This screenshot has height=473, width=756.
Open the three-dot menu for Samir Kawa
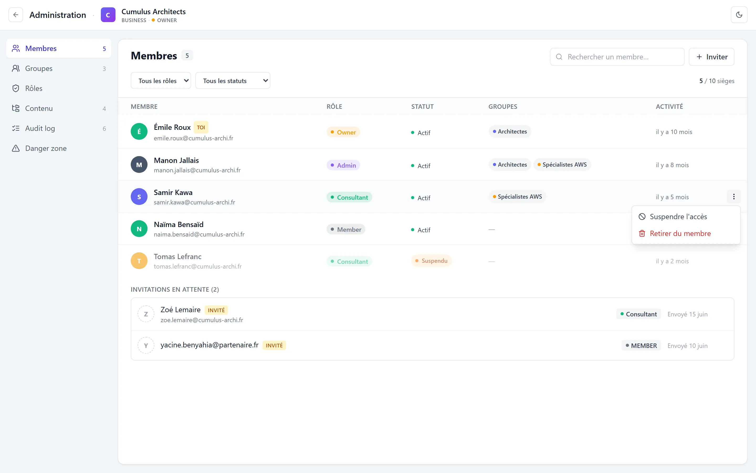click(734, 197)
